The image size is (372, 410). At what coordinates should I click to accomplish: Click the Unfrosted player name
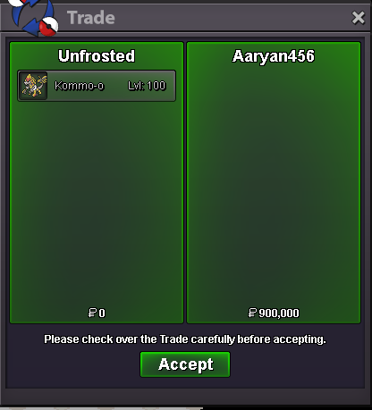pyautogui.click(x=97, y=56)
